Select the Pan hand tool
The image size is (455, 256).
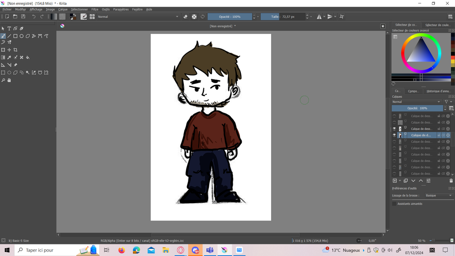[9, 80]
